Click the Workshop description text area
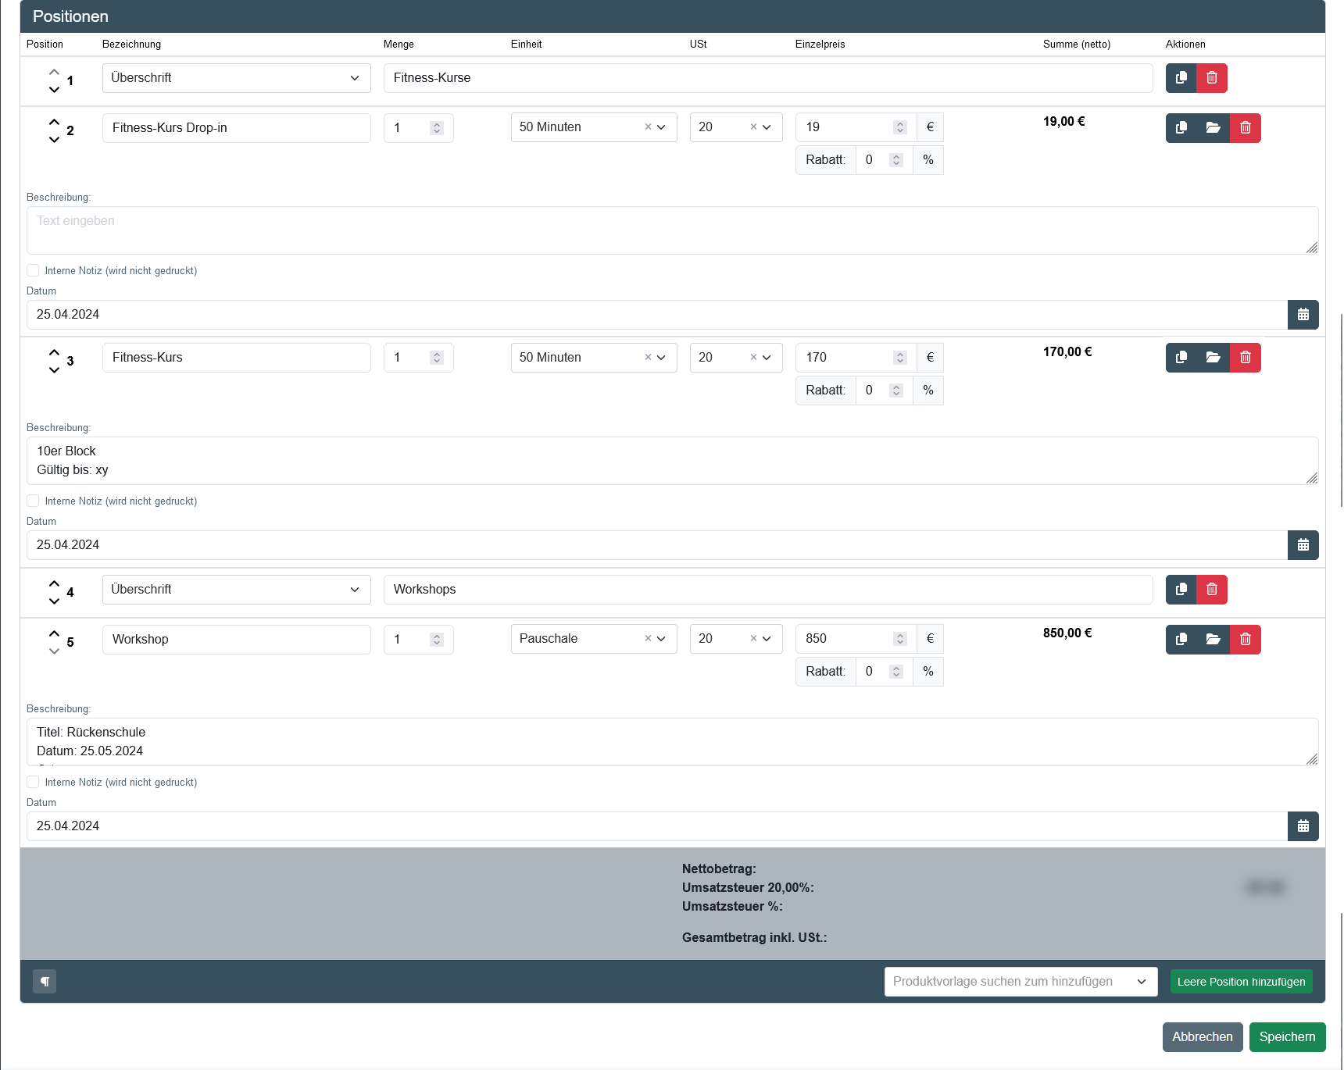Image resolution: width=1344 pixels, height=1070 pixels. (672, 742)
